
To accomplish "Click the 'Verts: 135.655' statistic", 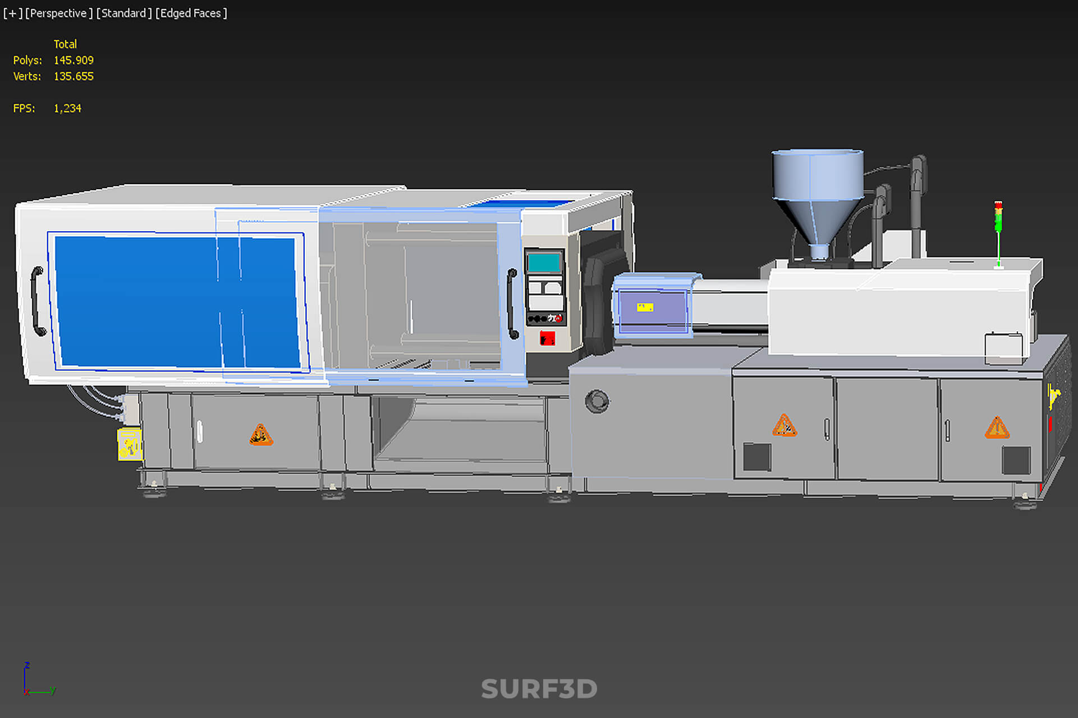I will [53, 76].
